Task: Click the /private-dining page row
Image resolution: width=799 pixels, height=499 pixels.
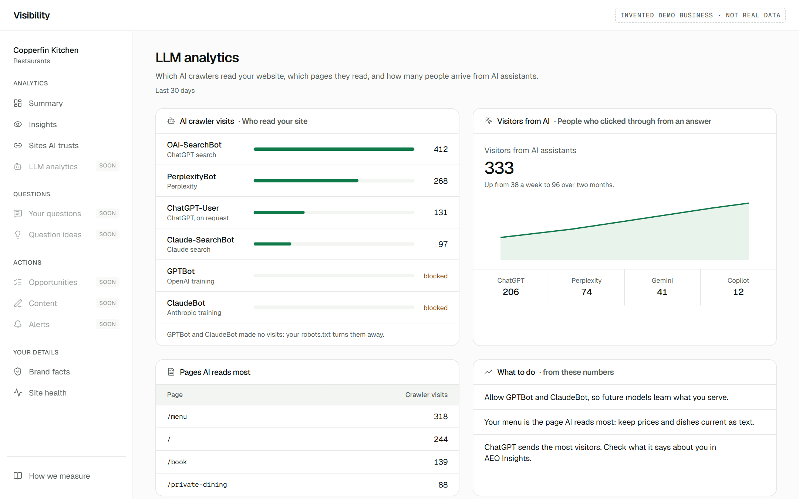Action: click(x=307, y=485)
